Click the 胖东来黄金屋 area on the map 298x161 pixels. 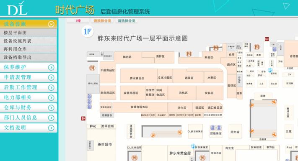(180, 153)
